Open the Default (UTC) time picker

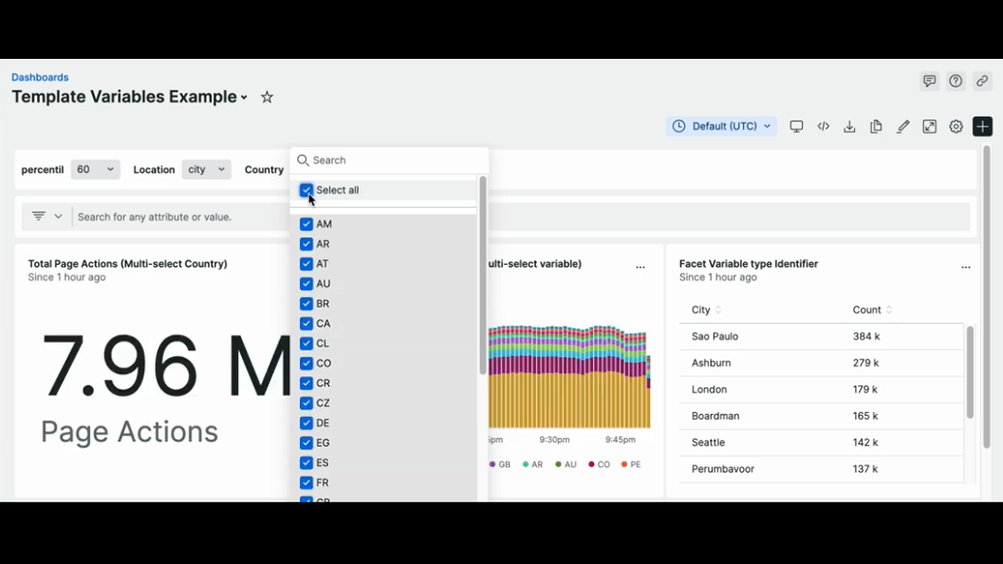tap(721, 126)
